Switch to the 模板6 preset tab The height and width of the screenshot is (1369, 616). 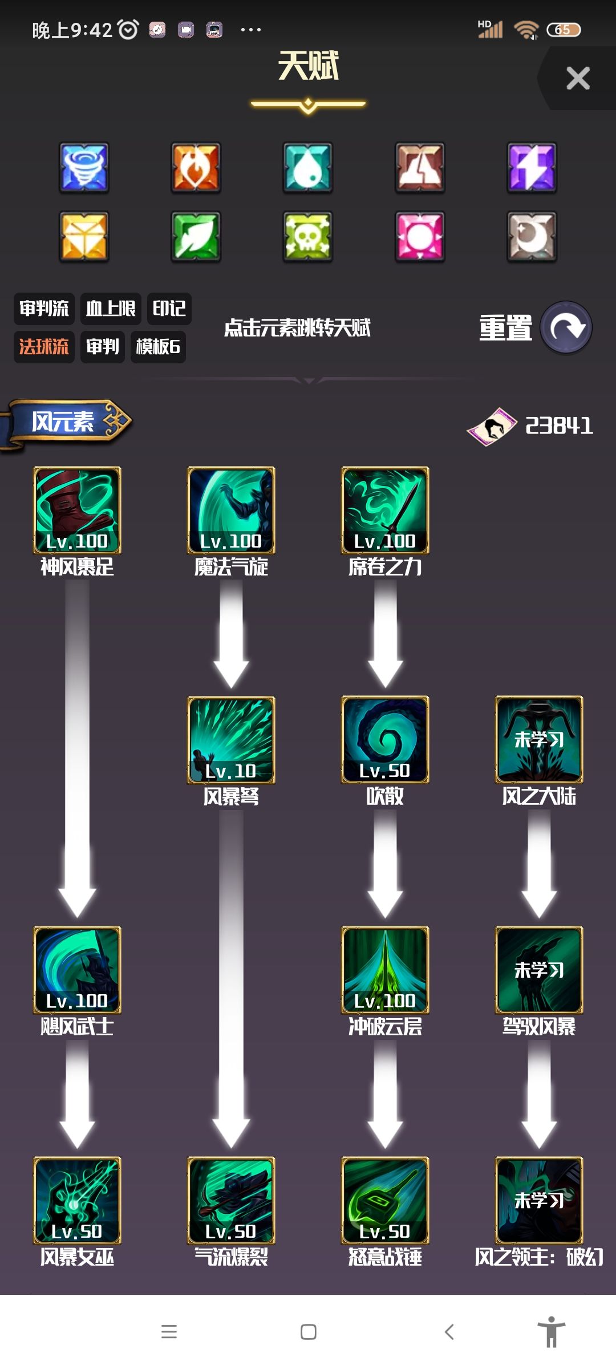coord(158,347)
